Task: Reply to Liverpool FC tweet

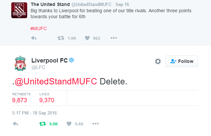Action: pyautogui.click(x=15, y=124)
